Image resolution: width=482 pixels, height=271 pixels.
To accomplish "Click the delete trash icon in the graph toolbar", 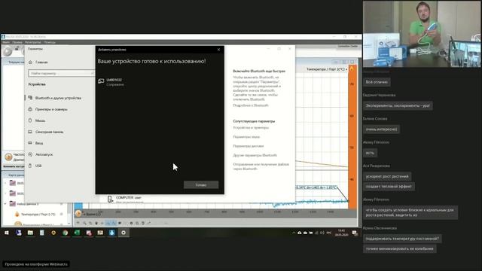I will 143,223.
